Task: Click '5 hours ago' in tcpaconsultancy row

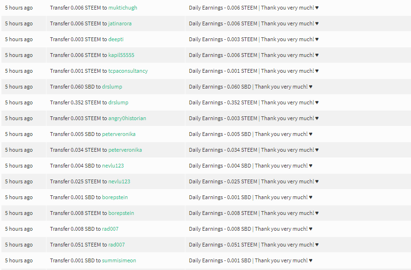Action: point(19,71)
